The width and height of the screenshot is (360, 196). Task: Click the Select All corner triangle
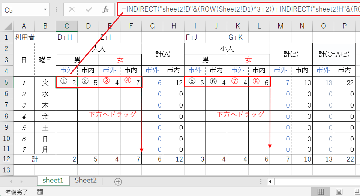(x=7, y=26)
